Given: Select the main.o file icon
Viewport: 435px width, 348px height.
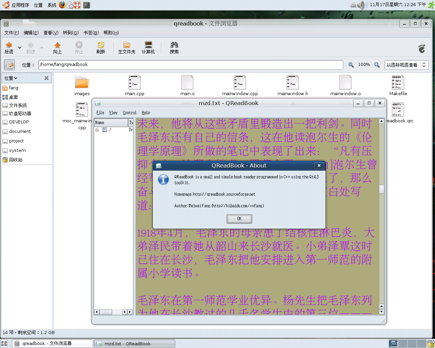Looking at the screenshot, I should pyautogui.click(x=187, y=82).
